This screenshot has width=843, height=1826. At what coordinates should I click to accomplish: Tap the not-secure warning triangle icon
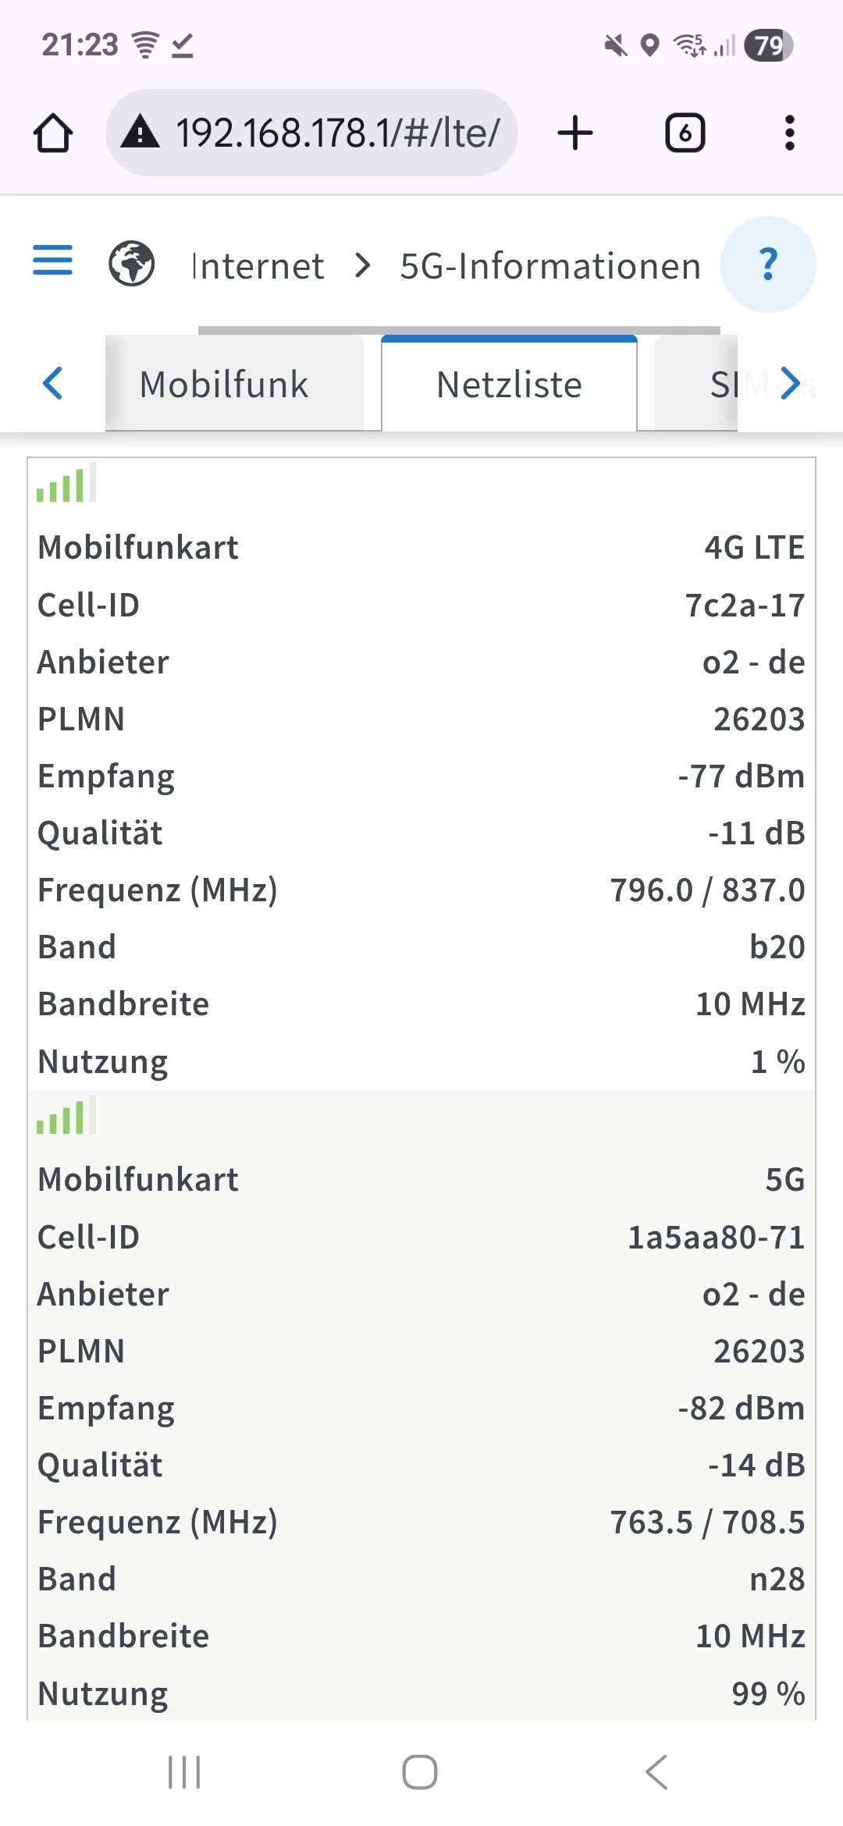[x=140, y=132]
